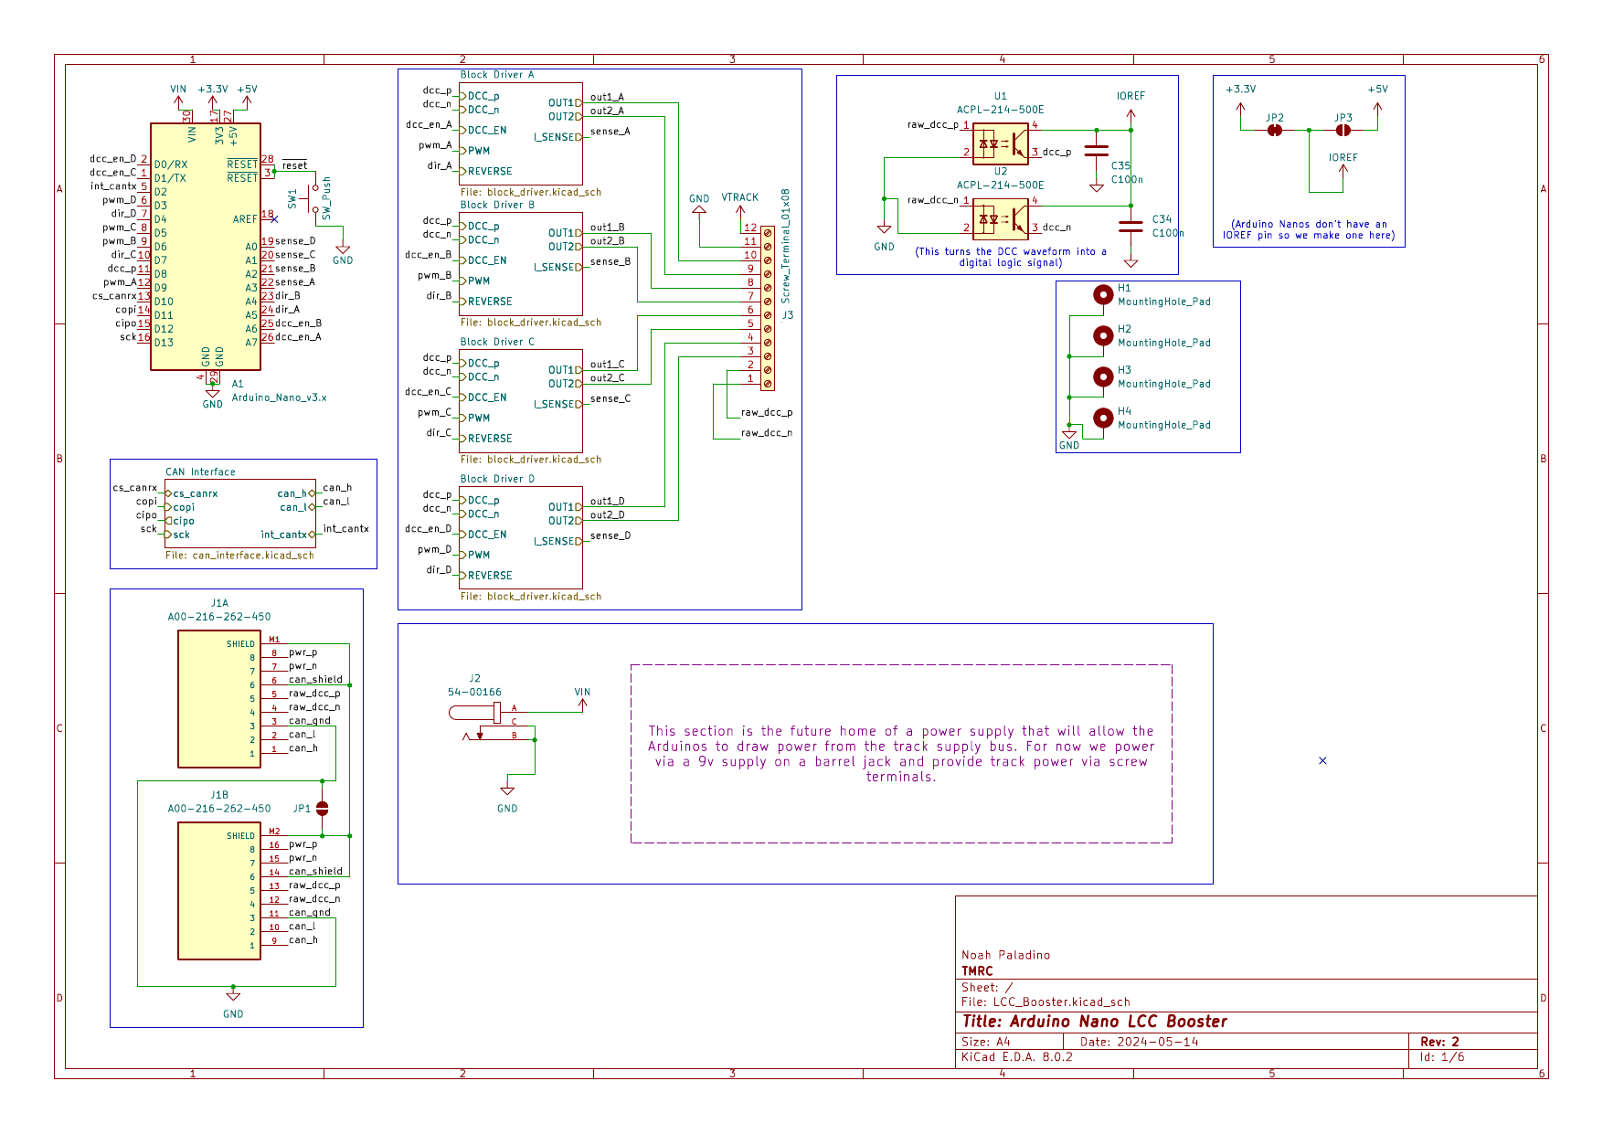This screenshot has height=1134, width=1603.
Task: Select the purple power supply note text
Action: pyautogui.click(x=901, y=754)
